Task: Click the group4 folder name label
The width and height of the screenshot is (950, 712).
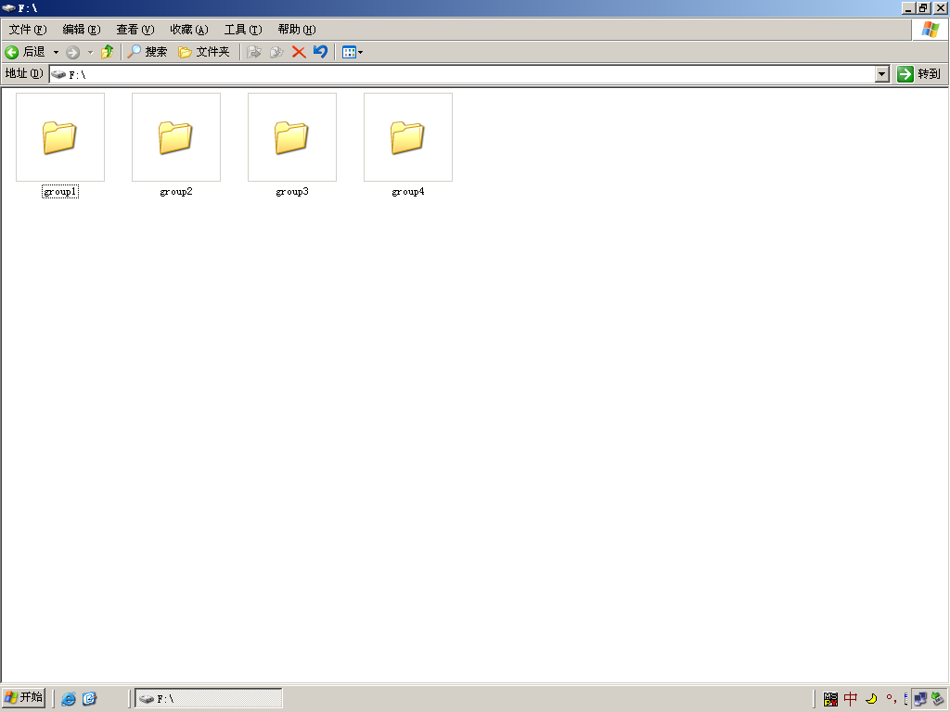Action: click(408, 191)
